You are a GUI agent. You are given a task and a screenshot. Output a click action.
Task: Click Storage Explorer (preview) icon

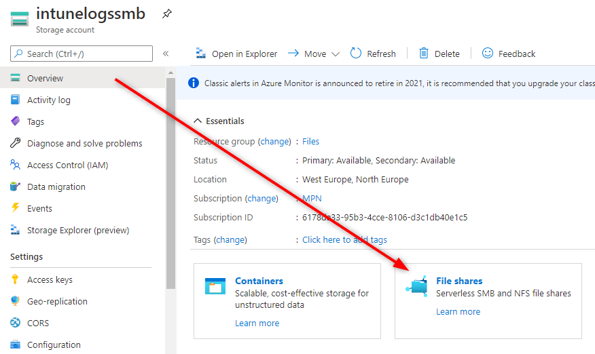pos(15,230)
